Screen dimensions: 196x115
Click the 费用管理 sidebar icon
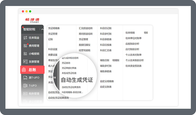tap(25, 46)
